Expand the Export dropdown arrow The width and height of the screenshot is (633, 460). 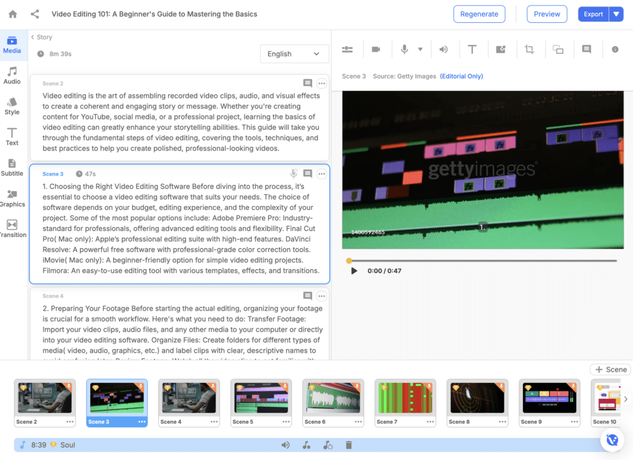click(616, 14)
